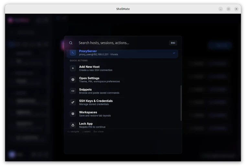Screen dimensions: 246x167
Task: Click the layers icon for Workspaces
Action: [73, 114]
